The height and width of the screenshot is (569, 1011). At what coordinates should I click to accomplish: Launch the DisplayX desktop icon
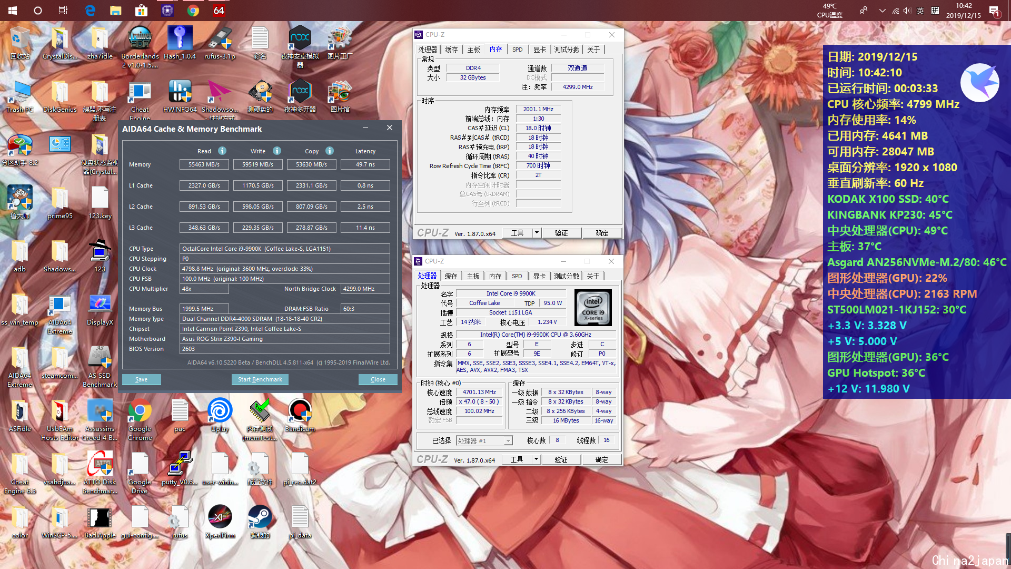point(100,309)
